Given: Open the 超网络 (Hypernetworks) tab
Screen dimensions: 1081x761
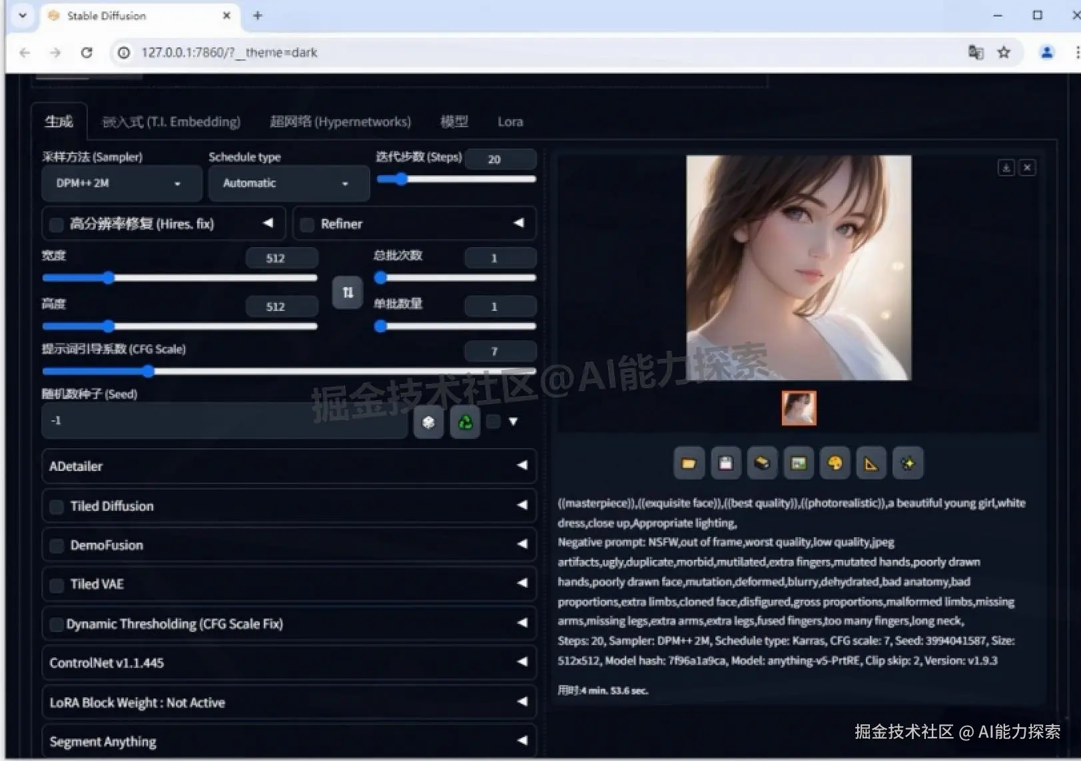Looking at the screenshot, I should (340, 121).
